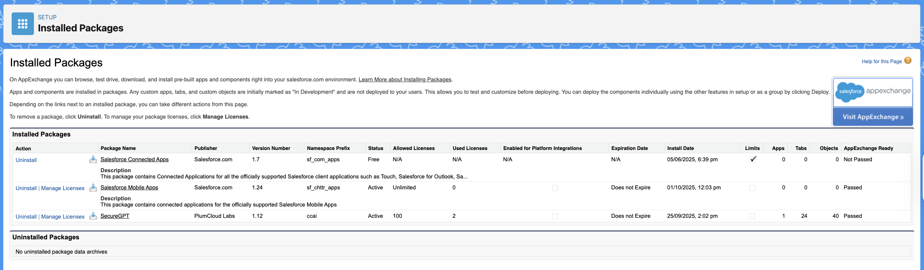Click download icon beside Salesforce Connected Apps
924x270 pixels.
[x=93, y=159]
